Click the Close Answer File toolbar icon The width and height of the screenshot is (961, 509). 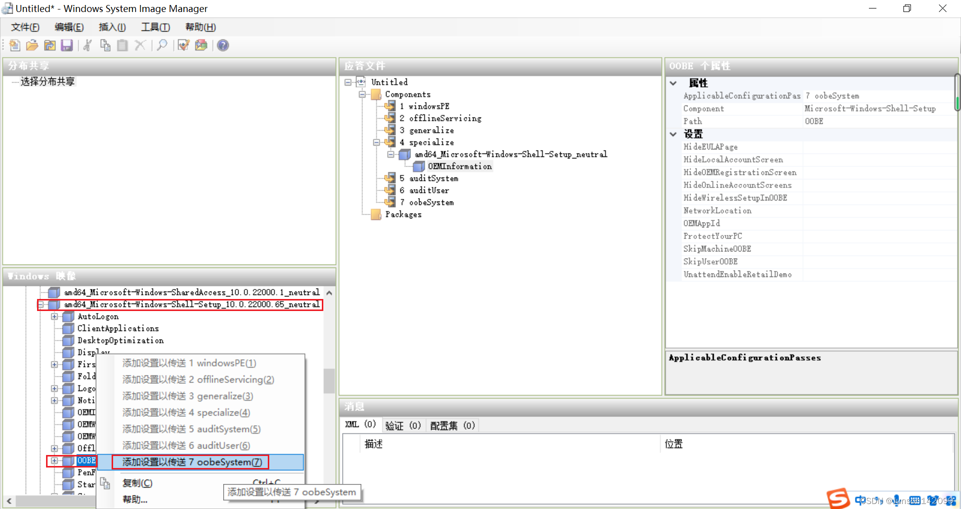pyautogui.click(x=50, y=45)
